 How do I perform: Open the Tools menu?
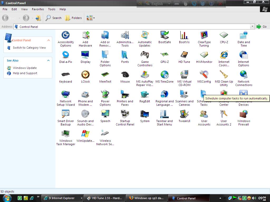click(x=52, y=9)
